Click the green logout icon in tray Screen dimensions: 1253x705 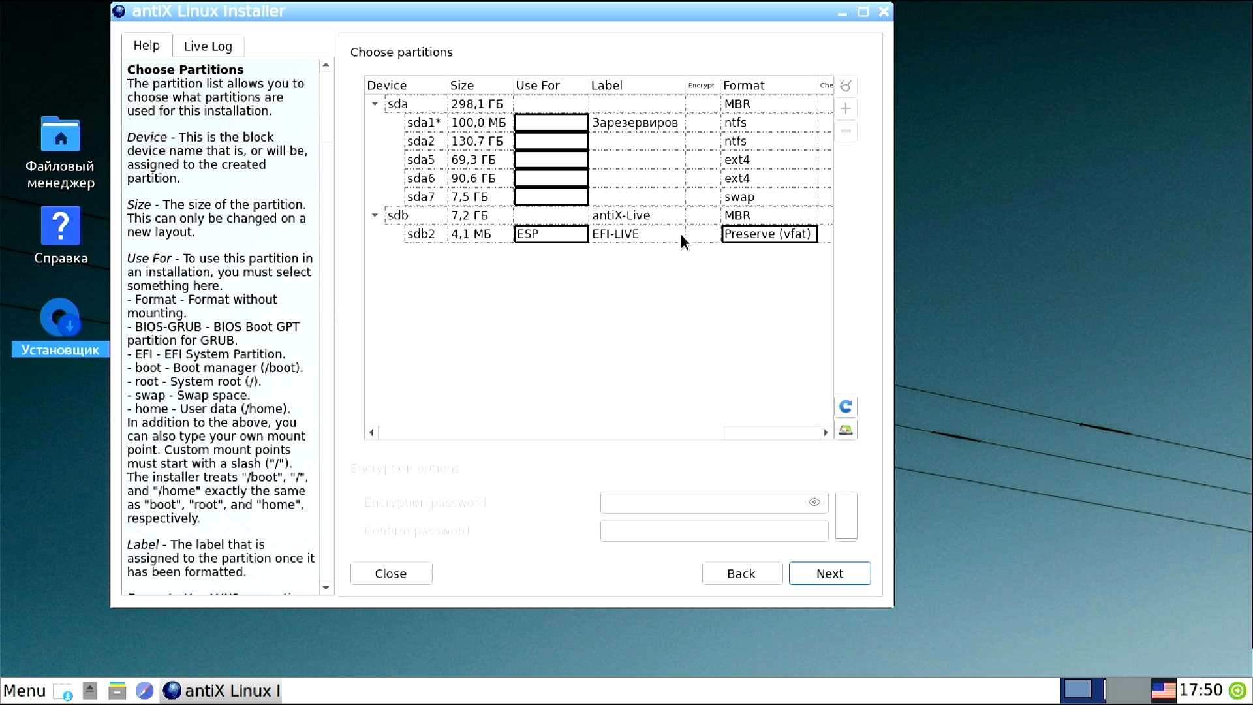[1238, 691]
